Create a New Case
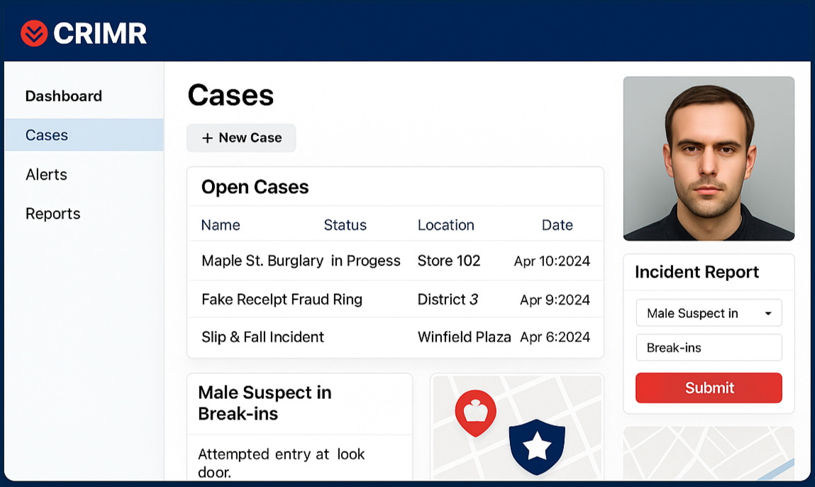Viewport: 815px width, 487px height. tap(241, 138)
